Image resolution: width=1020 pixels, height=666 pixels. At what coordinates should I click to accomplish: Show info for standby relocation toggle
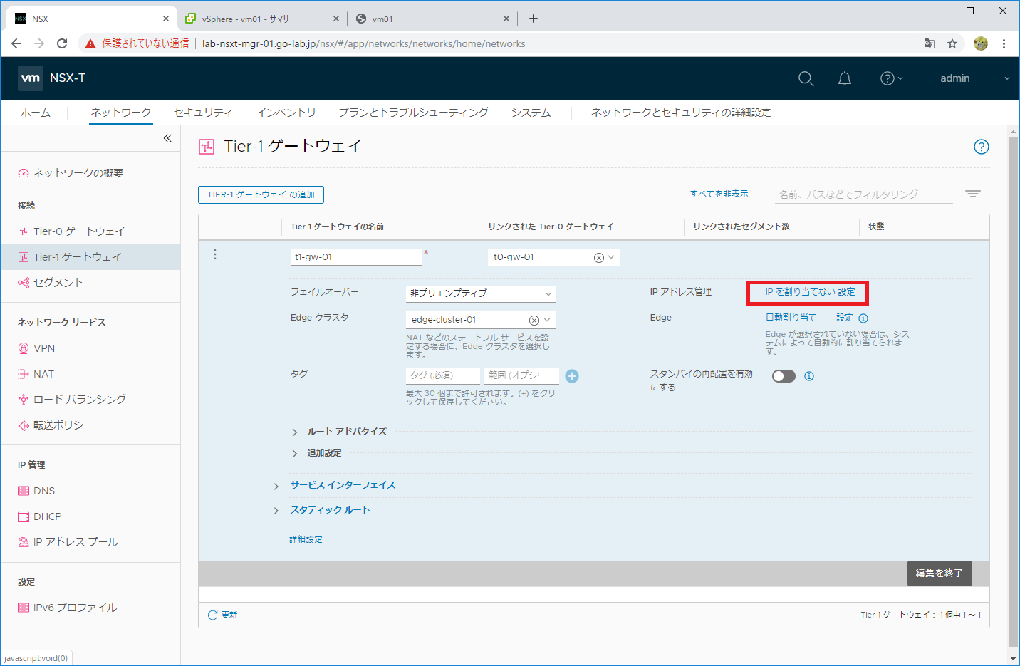point(809,376)
